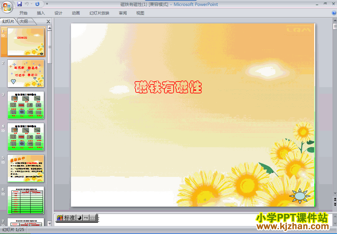This screenshot has width=337, height=234.
Task: Minimize the PowerPoint window
Action: click(x=317, y=4)
